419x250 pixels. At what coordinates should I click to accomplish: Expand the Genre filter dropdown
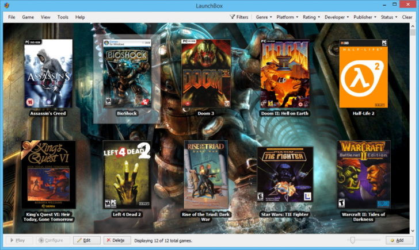[x=264, y=17]
